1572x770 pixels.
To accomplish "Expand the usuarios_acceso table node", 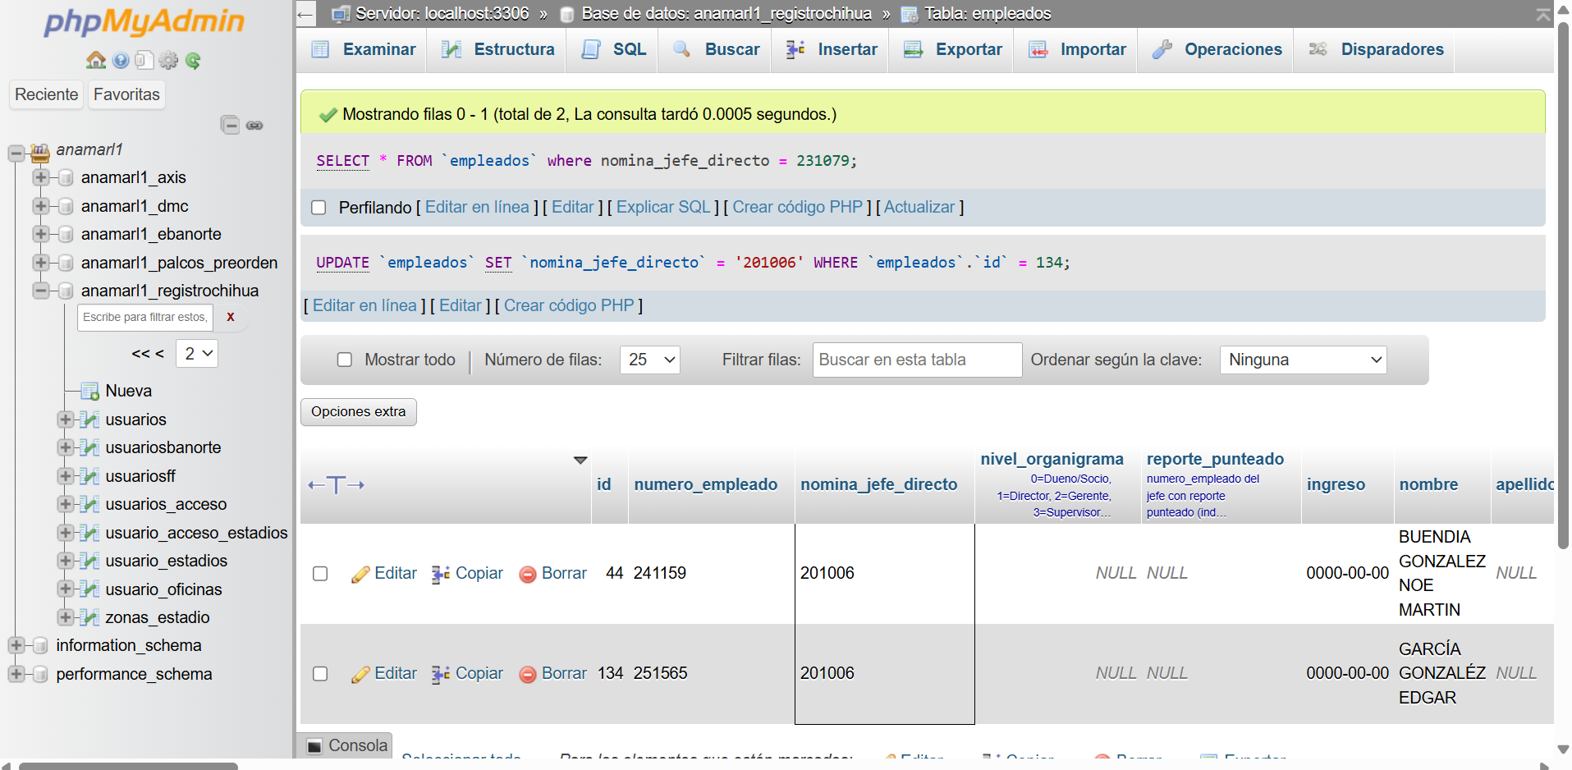I will (x=65, y=504).
